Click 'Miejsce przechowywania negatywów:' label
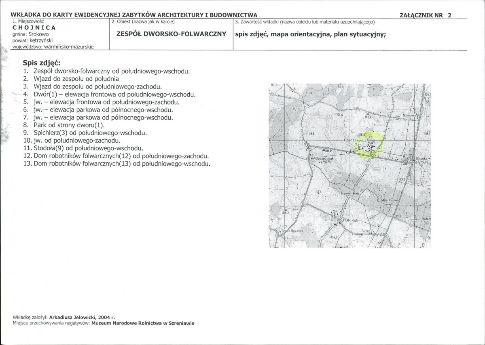 (51, 323)
